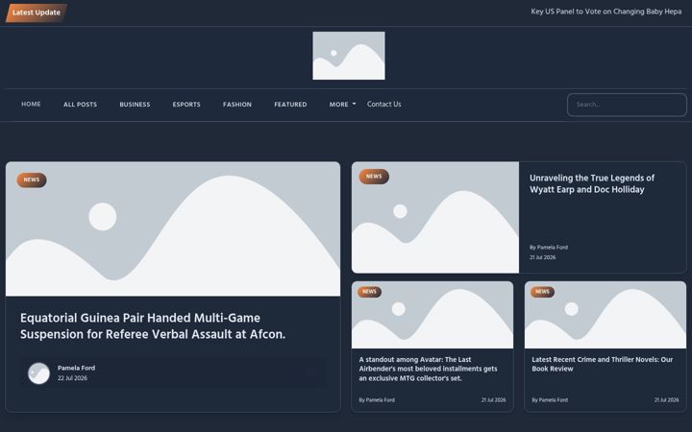This screenshot has height=432, width=692.
Task: Click NEWS badge on Wyatt Earp article
Action: 374,177
